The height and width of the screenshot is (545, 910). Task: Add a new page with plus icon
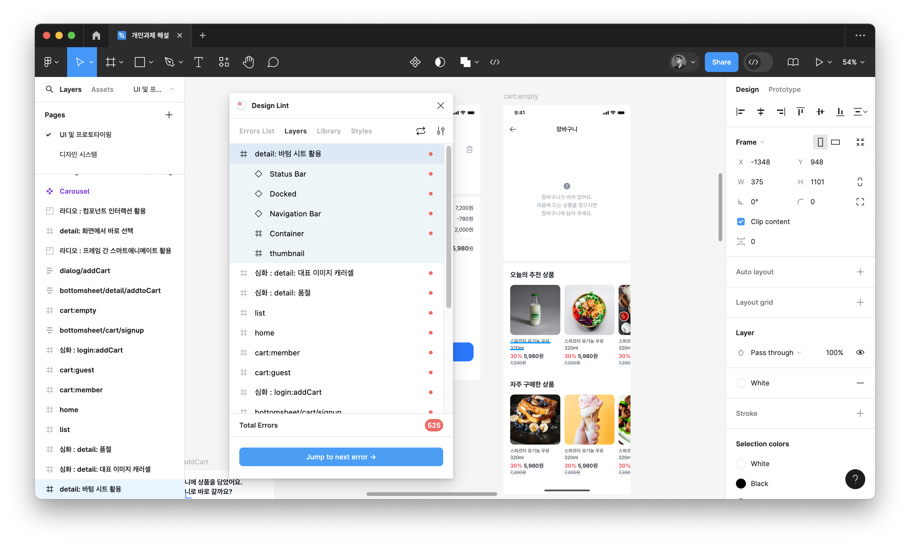point(169,115)
